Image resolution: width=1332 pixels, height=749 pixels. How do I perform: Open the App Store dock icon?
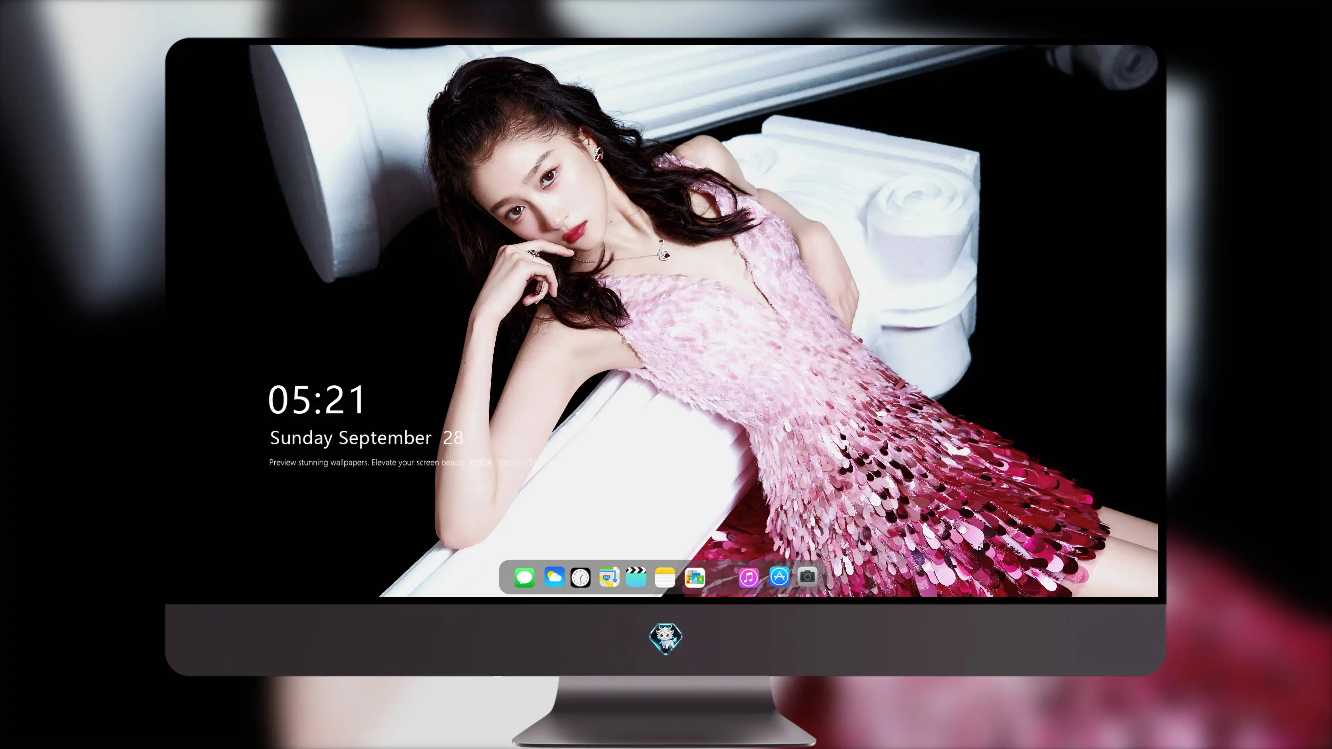click(x=779, y=576)
